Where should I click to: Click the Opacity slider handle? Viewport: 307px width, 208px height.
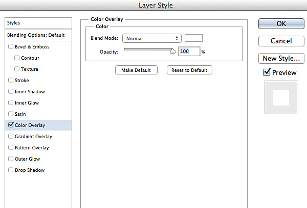click(x=172, y=51)
